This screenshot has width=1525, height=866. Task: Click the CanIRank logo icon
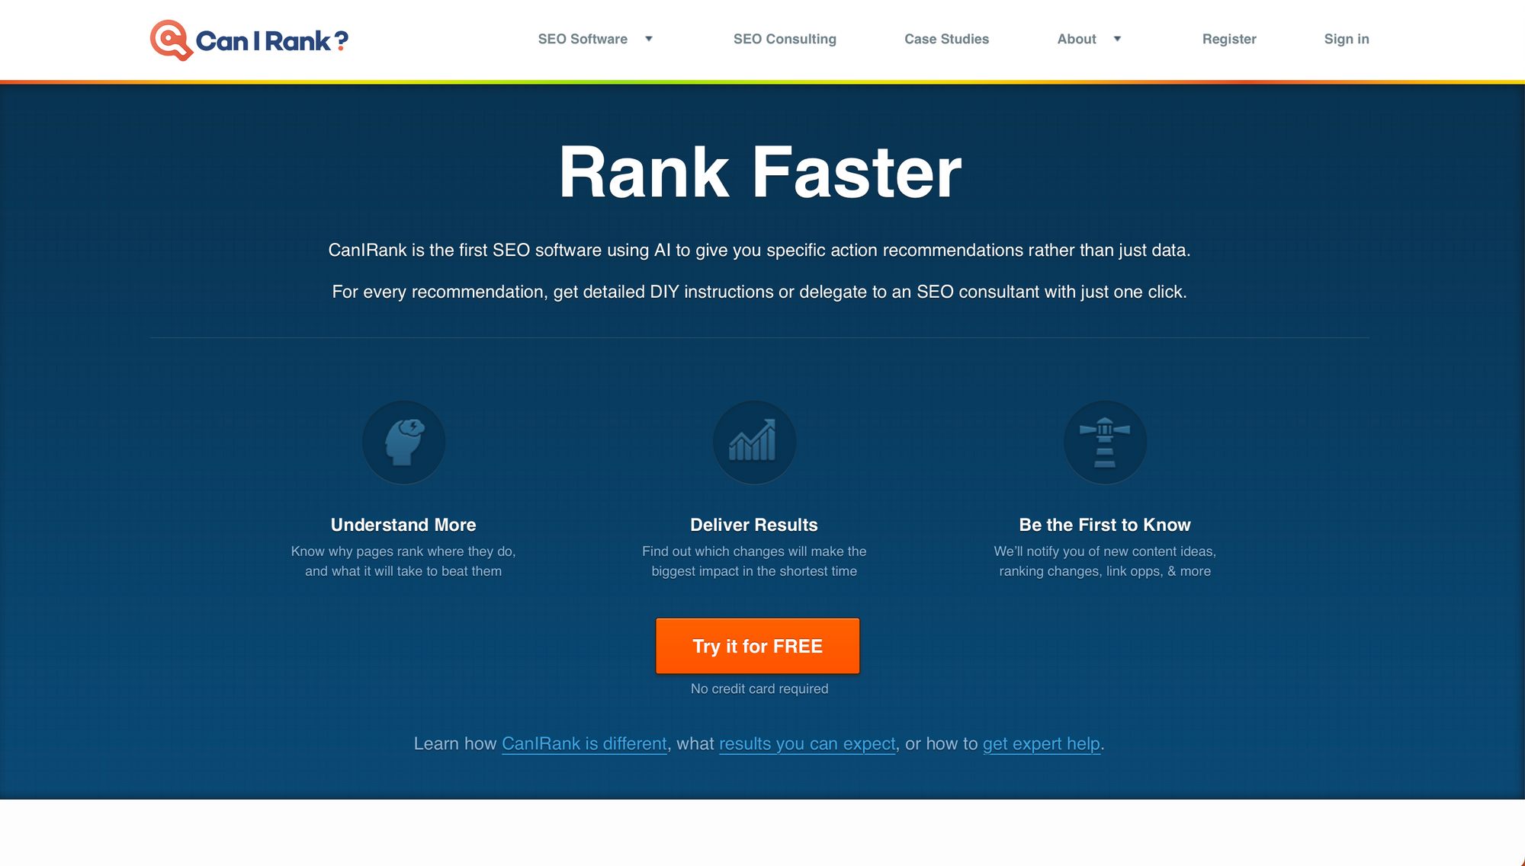[172, 40]
